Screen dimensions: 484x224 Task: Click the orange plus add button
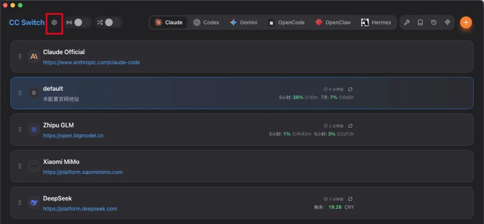(466, 22)
